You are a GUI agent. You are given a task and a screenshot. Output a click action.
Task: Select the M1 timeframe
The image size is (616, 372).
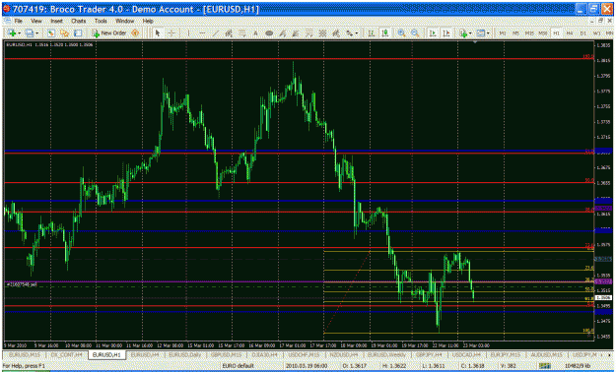(503, 33)
